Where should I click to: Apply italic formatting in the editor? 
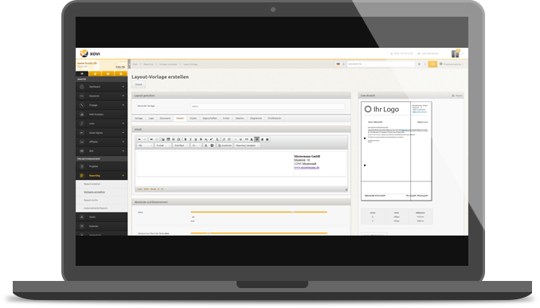tap(190, 139)
